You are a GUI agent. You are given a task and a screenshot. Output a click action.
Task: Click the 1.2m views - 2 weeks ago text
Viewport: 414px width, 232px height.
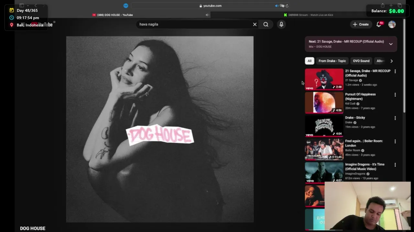(361, 85)
